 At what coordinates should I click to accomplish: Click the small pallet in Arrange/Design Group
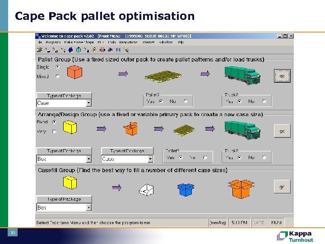[184, 130]
